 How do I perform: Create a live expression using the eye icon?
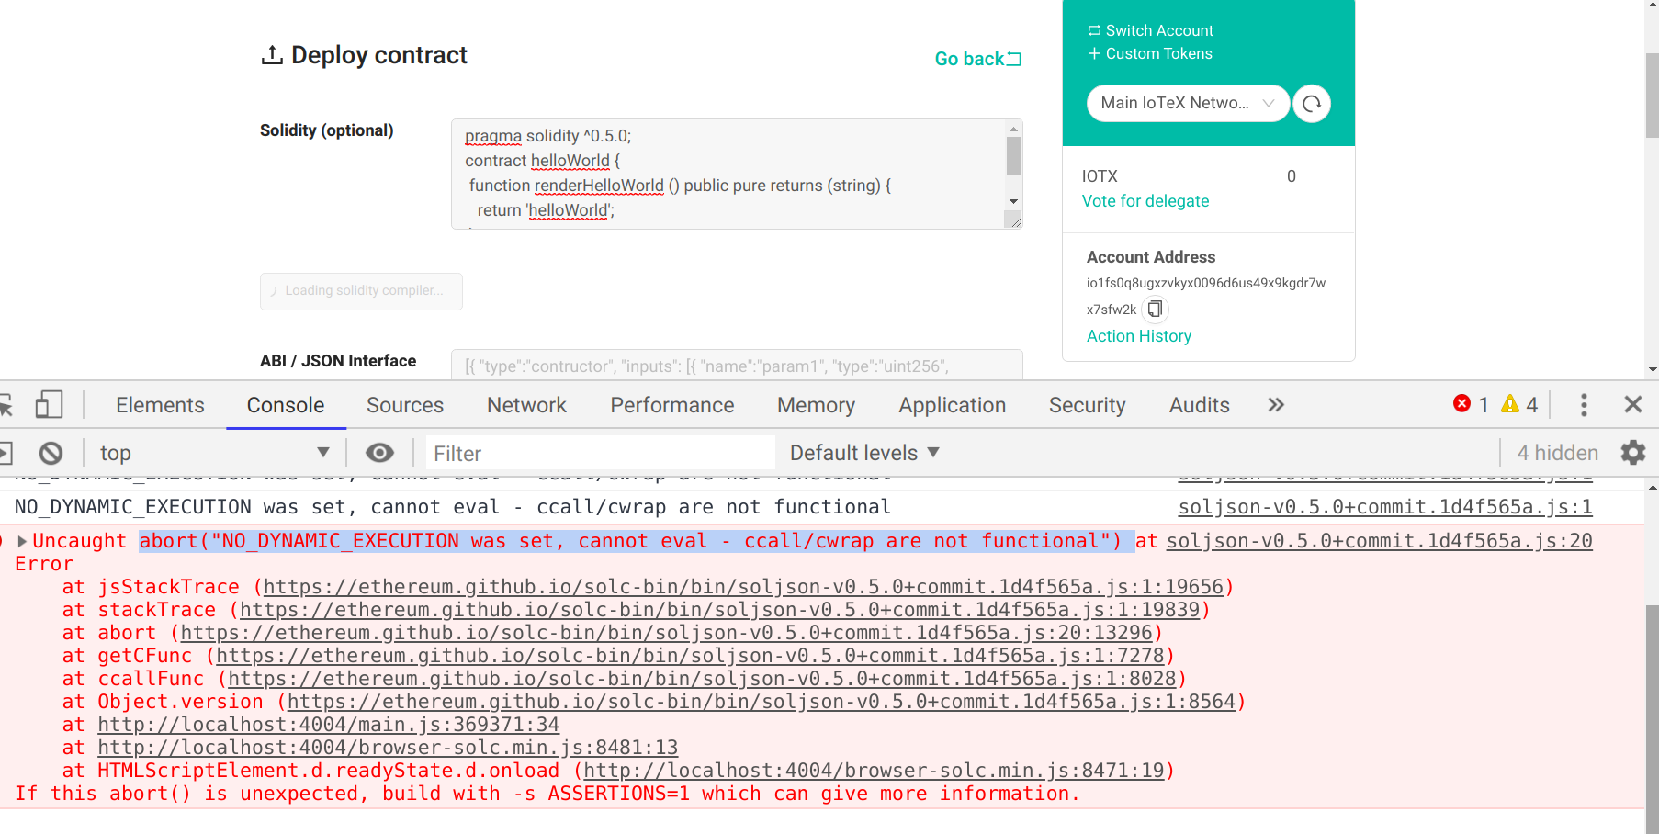click(380, 452)
